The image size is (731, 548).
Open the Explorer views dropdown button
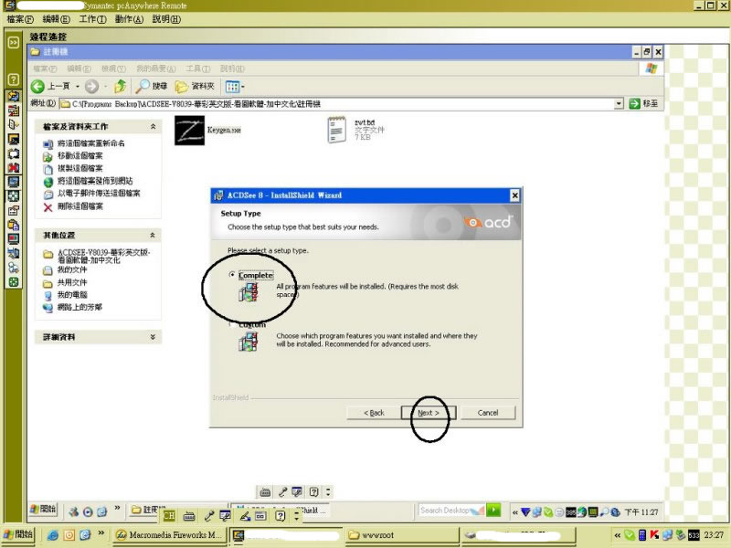click(x=235, y=86)
